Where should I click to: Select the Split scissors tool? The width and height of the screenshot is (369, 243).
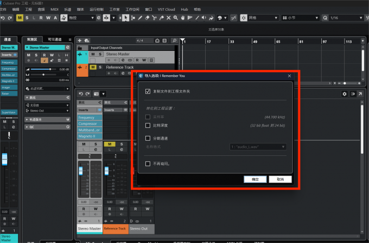(x=154, y=18)
